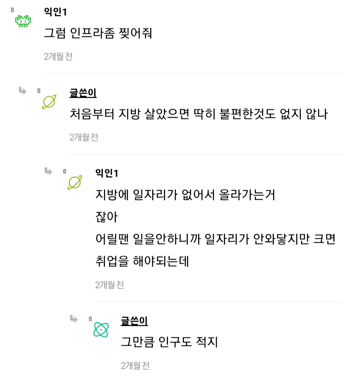Click the planet avatar beside '지방에 일자리가' comment
The height and width of the screenshot is (378, 352).
[x=75, y=182]
